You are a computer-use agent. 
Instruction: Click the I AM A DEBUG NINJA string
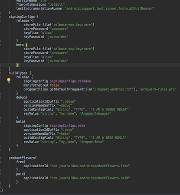point(109,110)
